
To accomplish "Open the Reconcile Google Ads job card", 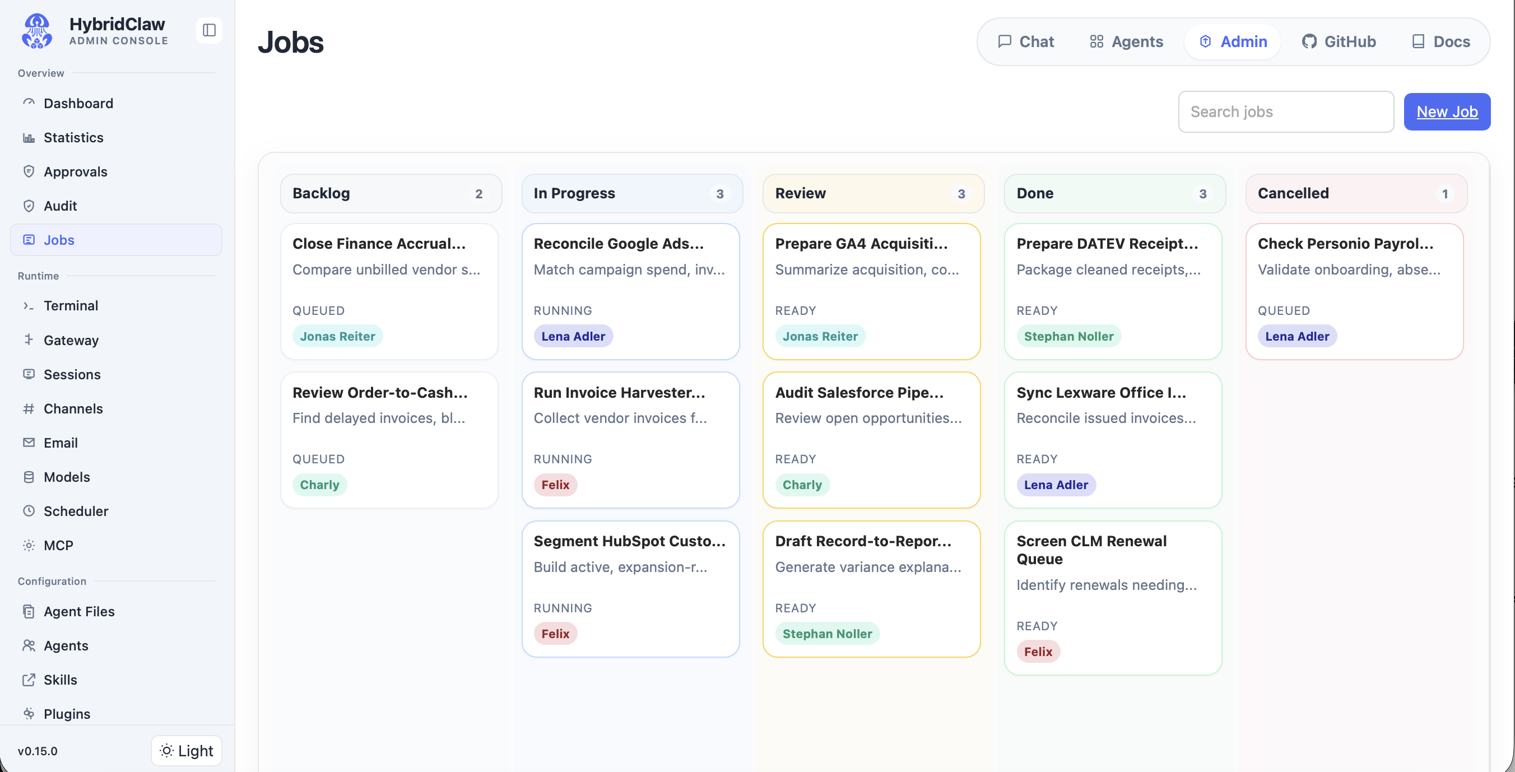I will pos(630,291).
